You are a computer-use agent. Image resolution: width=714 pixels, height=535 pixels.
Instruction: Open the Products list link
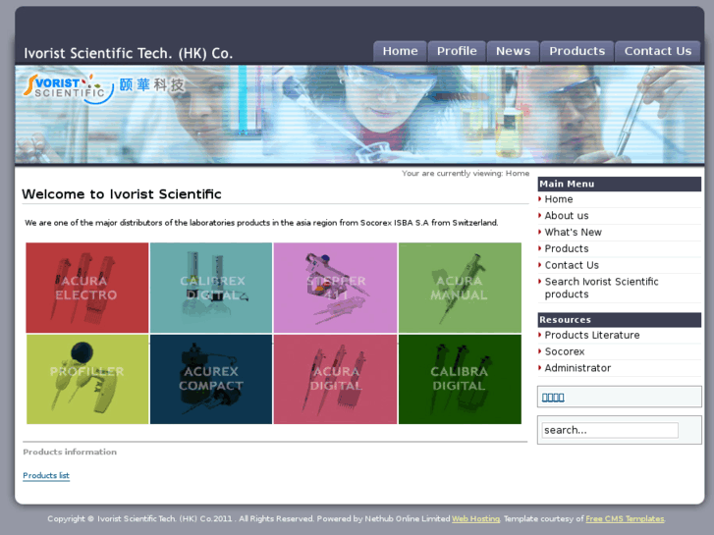click(x=46, y=475)
